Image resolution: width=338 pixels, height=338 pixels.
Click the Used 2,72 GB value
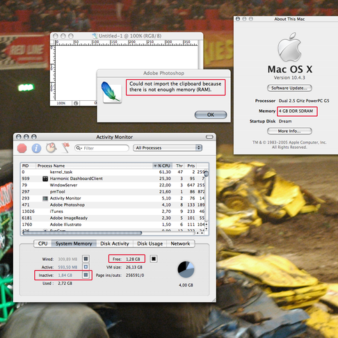click(65, 284)
